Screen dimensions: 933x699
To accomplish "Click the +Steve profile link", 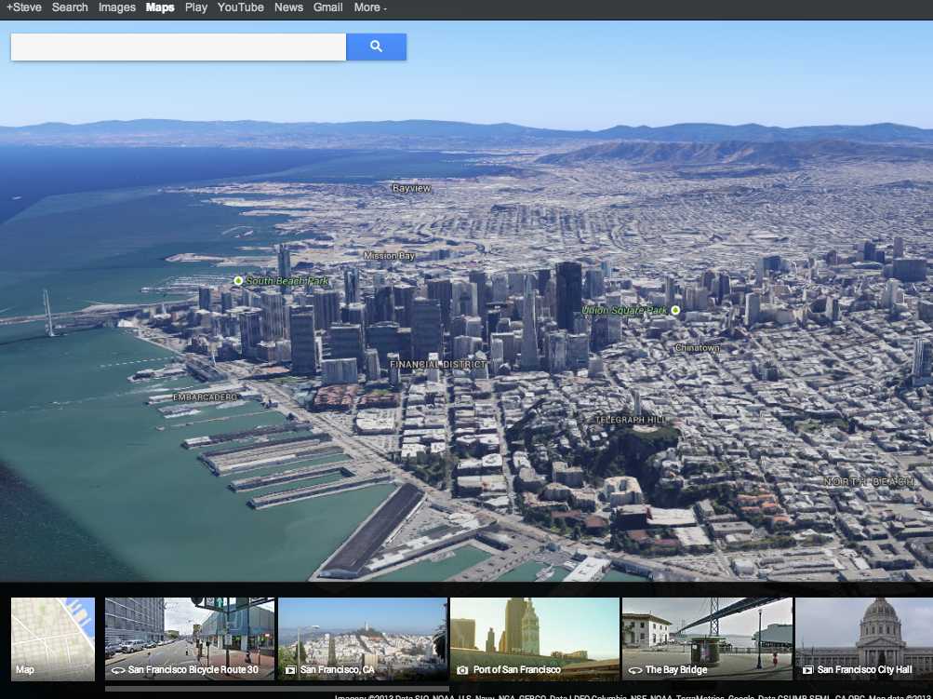I will (24, 7).
